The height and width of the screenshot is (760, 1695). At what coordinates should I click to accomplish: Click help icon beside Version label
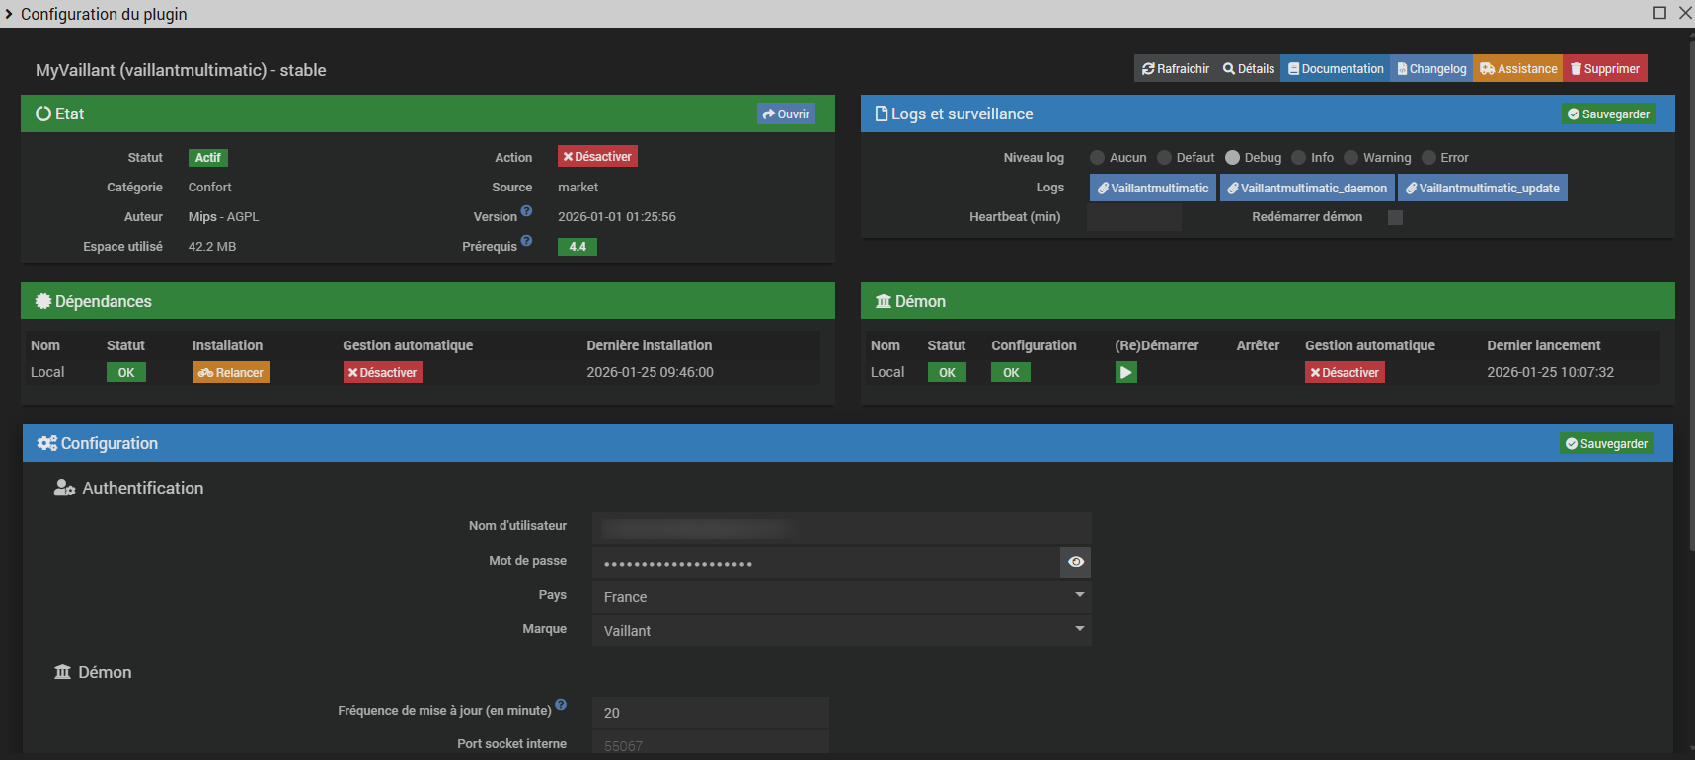526,211
